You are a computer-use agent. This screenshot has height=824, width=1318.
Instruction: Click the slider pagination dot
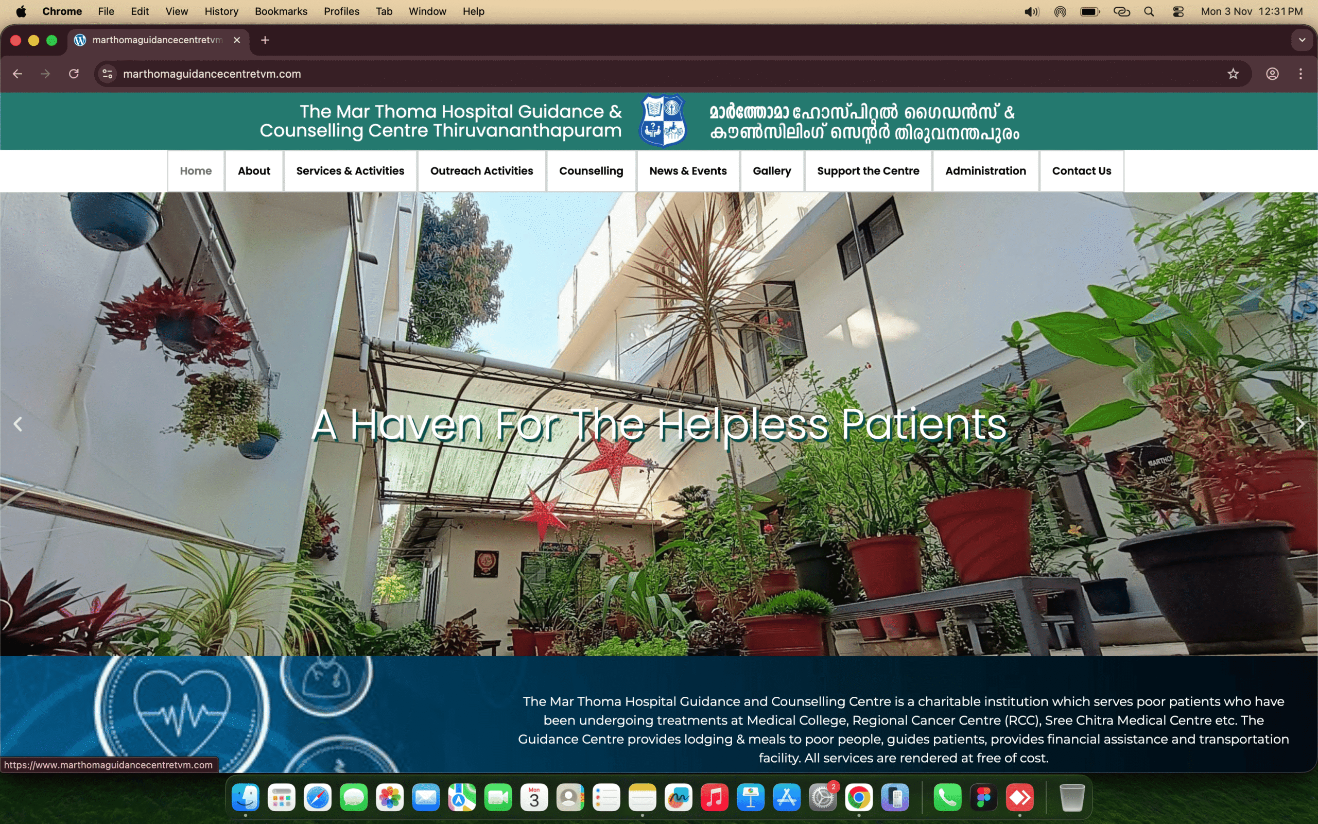(638, 644)
